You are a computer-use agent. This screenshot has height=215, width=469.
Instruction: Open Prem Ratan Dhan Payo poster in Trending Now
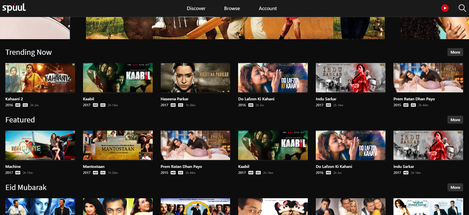click(428, 78)
